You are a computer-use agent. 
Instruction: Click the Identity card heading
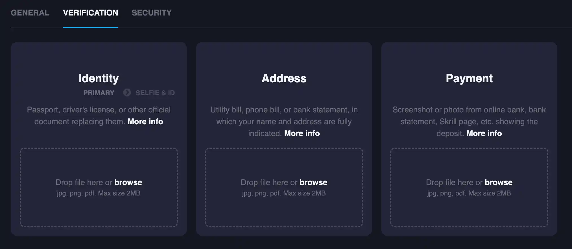(99, 78)
